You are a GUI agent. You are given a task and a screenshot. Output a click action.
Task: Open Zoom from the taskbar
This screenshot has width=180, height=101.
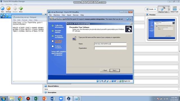(x=61, y=98)
